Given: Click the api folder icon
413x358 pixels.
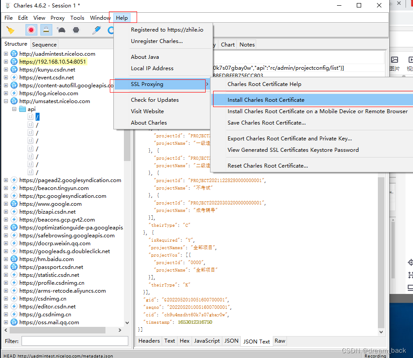Looking at the screenshot, I should (23, 109).
